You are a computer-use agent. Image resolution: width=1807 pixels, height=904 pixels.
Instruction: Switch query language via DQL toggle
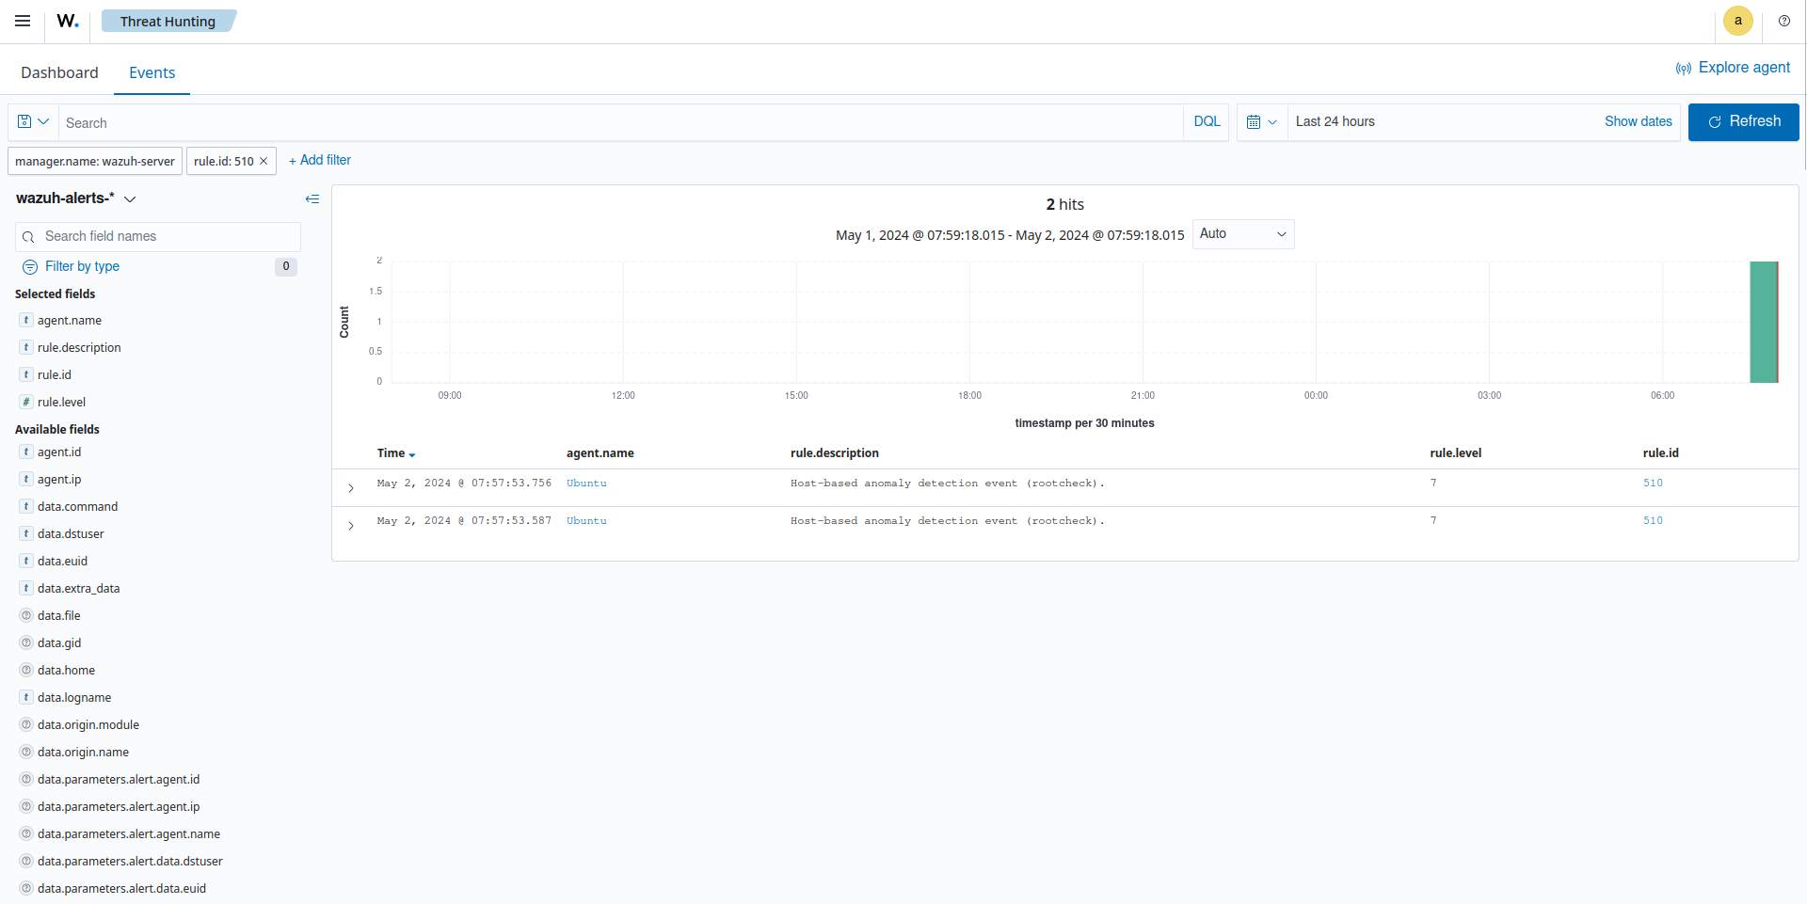coord(1206,121)
